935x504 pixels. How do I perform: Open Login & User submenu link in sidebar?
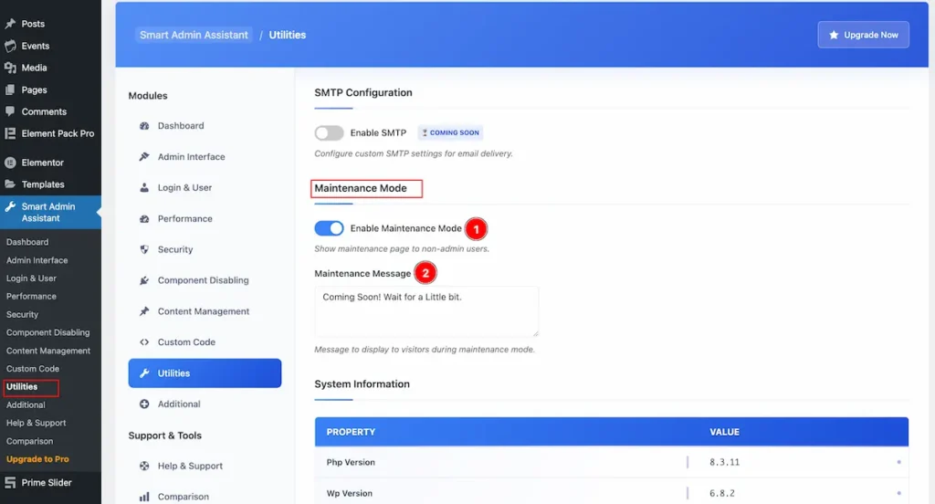click(x=31, y=278)
